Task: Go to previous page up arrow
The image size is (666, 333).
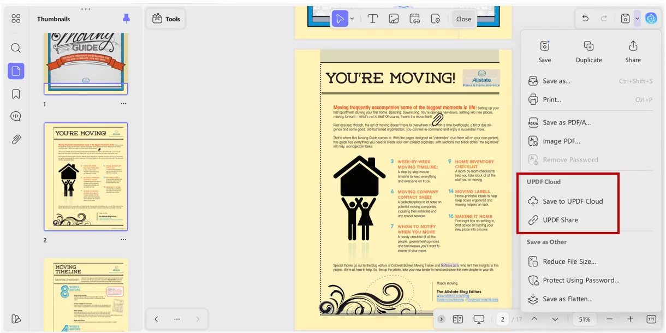Action: (534, 319)
